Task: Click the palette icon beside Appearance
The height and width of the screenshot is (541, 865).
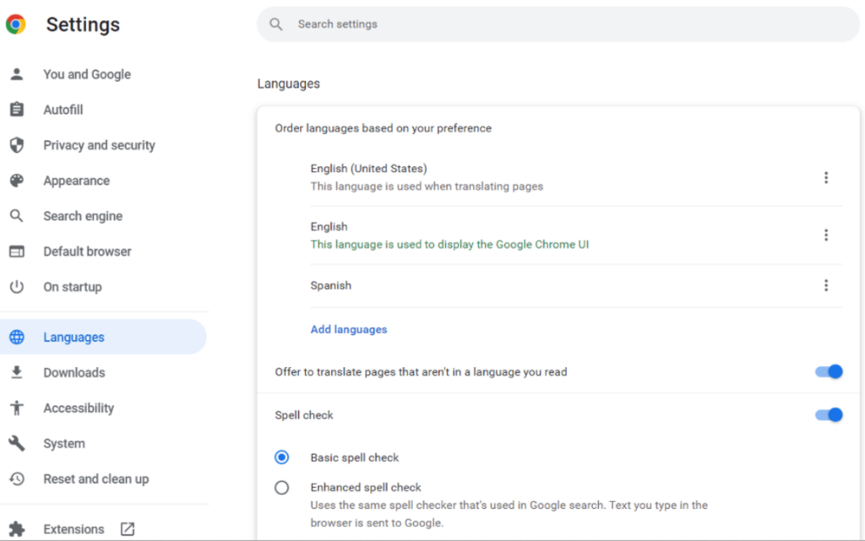Action: [x=17, y=180]
